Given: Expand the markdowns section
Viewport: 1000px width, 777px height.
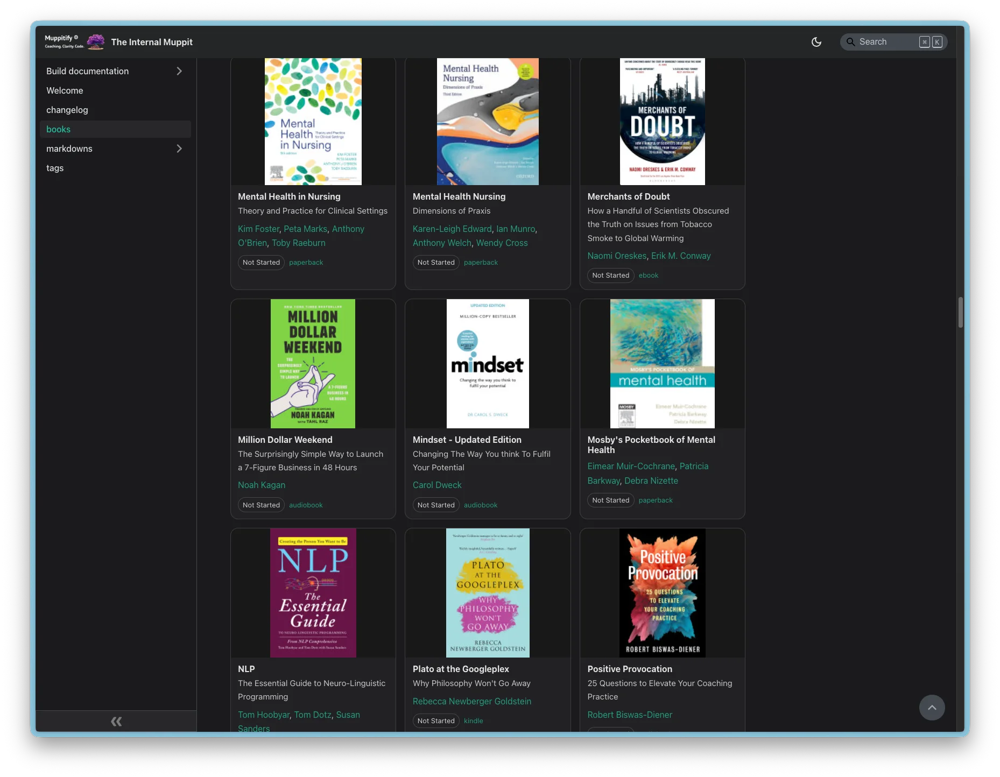Looking at the screenshot, I should tap(179, 149).
